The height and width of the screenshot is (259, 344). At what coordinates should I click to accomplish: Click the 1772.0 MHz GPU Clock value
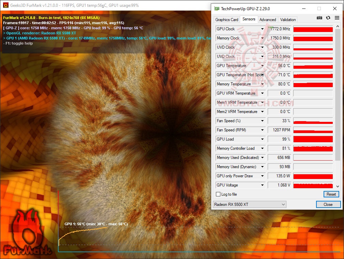[280, 29]
